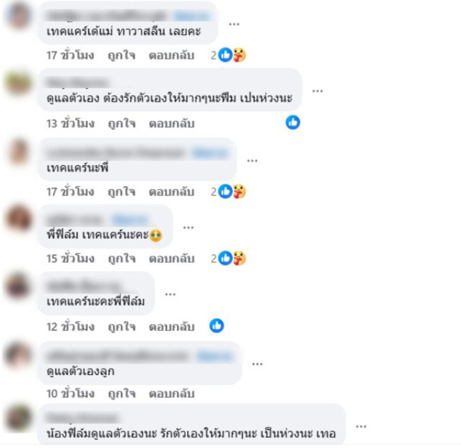461x448 pixels.
Task: Open three-dot menu beside ดูแลตัวเอง ต้องรักตัวเอง comment
Action: coord(318,91)
